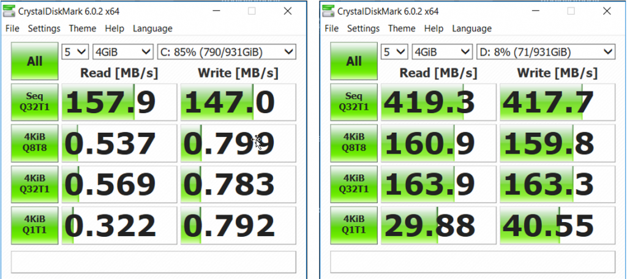Image resolution: width=627 pixels, height=279 pixels.
Task: Click CrystalDiskMark app icon in right window title
Action: coord(328,11)
